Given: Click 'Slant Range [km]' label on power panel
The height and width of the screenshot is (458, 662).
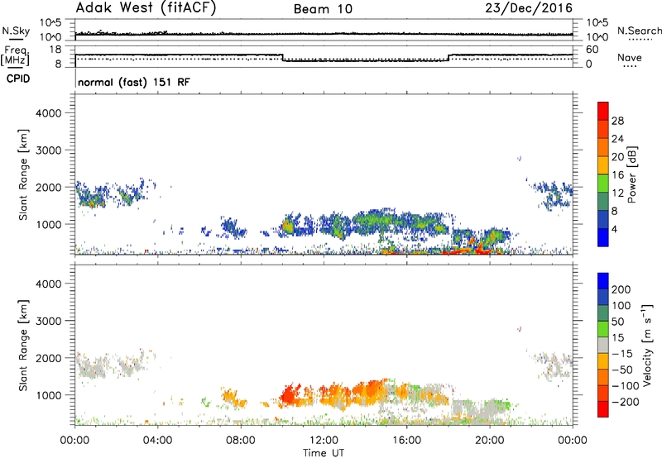Looking at the screenshot, I should pos(23,174).
